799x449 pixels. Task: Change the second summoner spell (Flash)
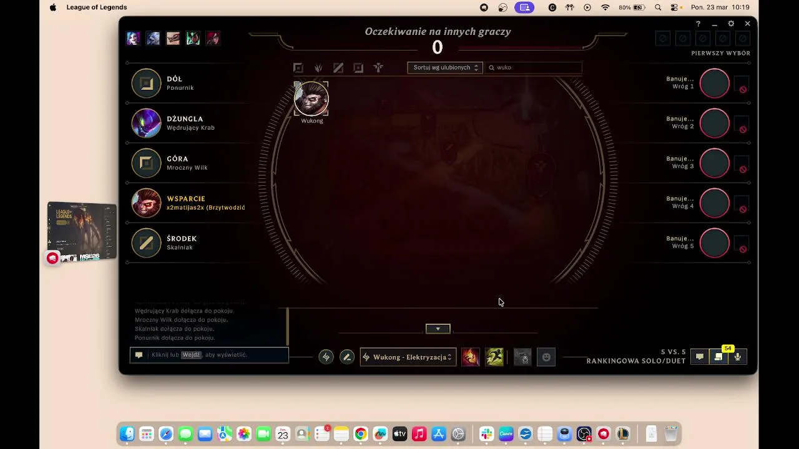(x=494, y=357)
